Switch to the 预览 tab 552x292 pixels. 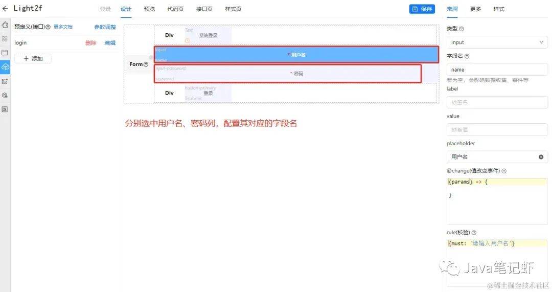pos(149,9)
